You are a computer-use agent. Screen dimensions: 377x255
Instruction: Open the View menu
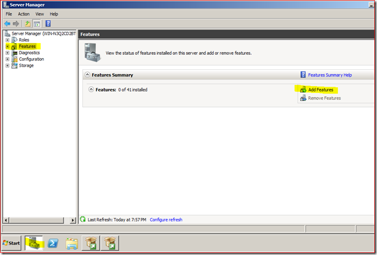point(39,14)
